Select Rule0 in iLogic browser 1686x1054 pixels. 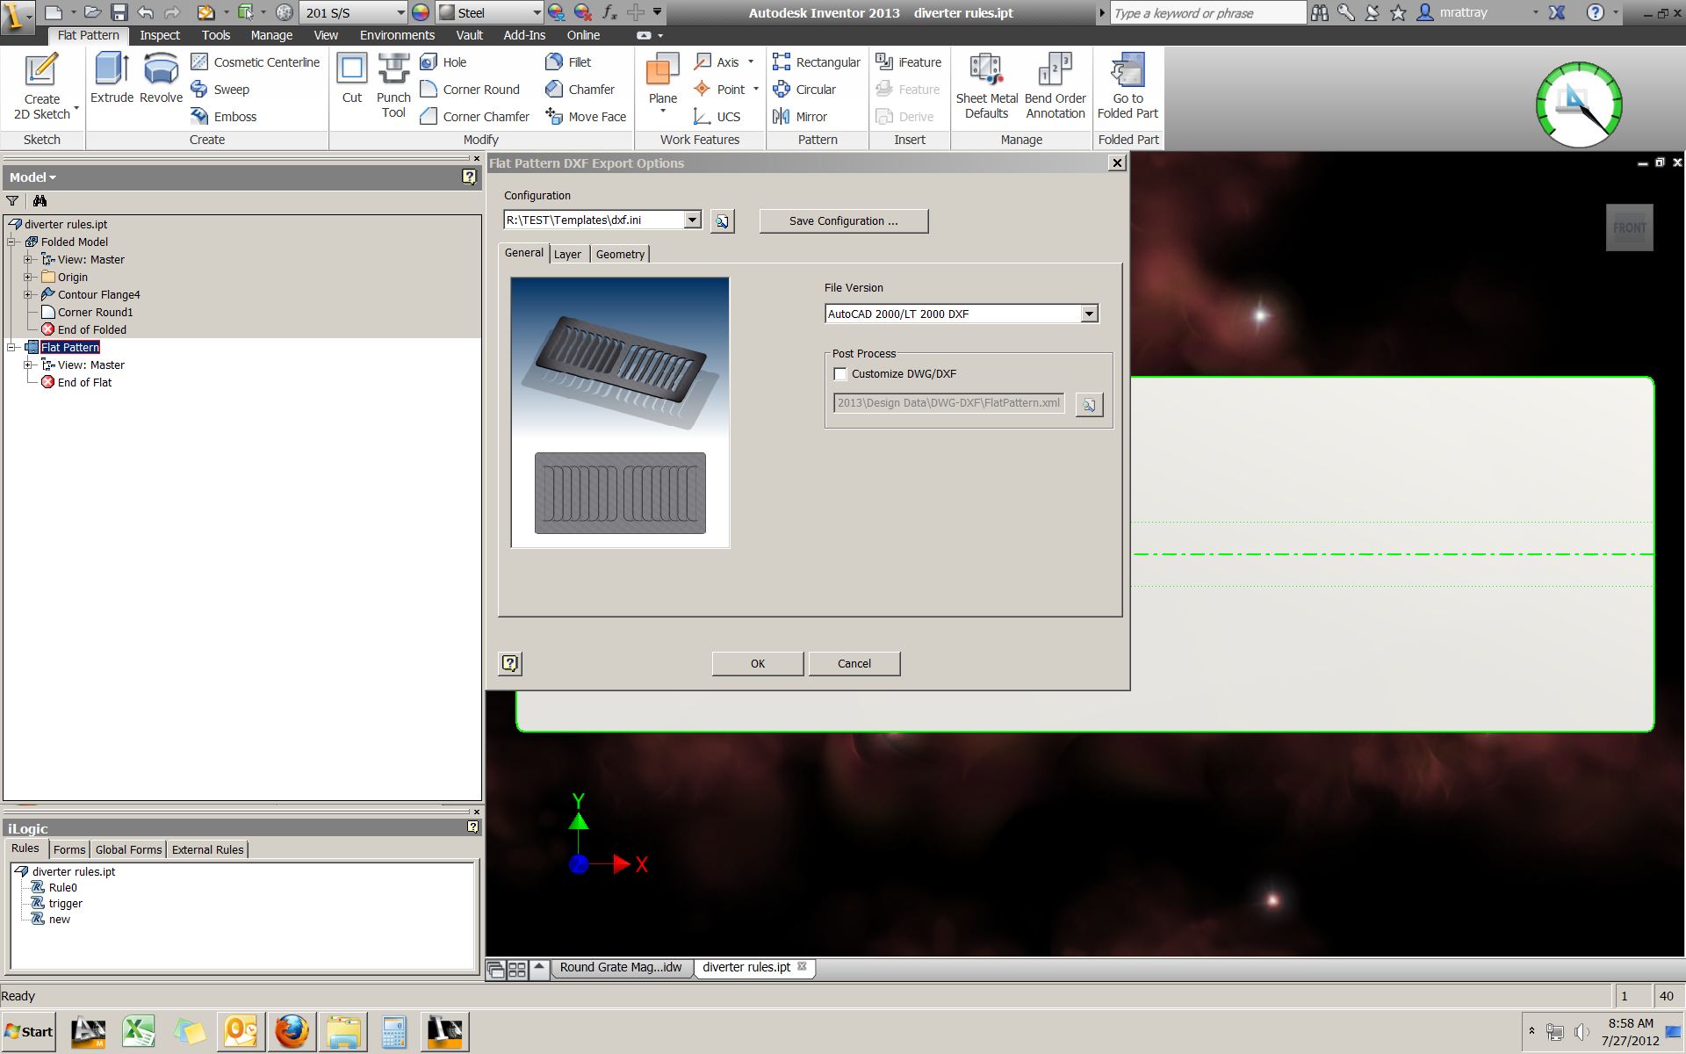point(62,887)
